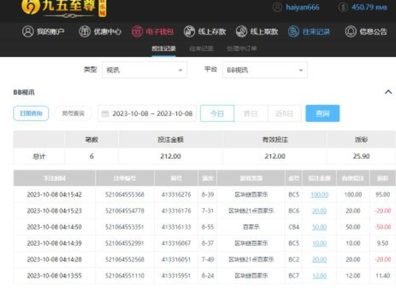Click the 九五至尊 site logo
The image size is (396, 288).
coord(64,8)
